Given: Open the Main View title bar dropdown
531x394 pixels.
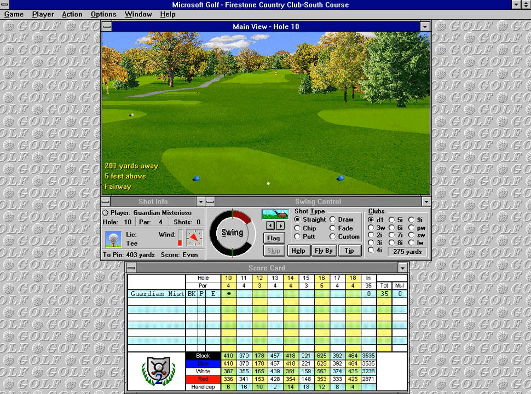Looking at the screenshot, I should 425,26.
